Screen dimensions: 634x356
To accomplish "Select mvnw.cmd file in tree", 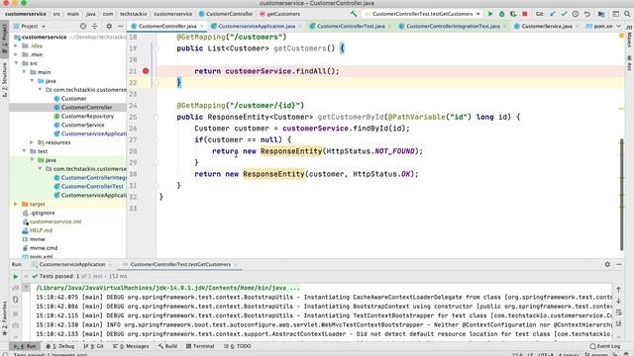I will click(44, 248).
